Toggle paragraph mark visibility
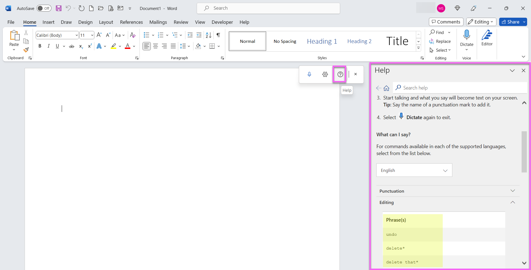 [218, 35]
